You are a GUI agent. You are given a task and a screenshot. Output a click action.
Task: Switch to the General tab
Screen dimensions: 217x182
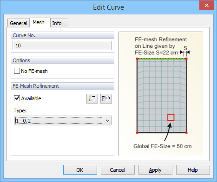19,23
